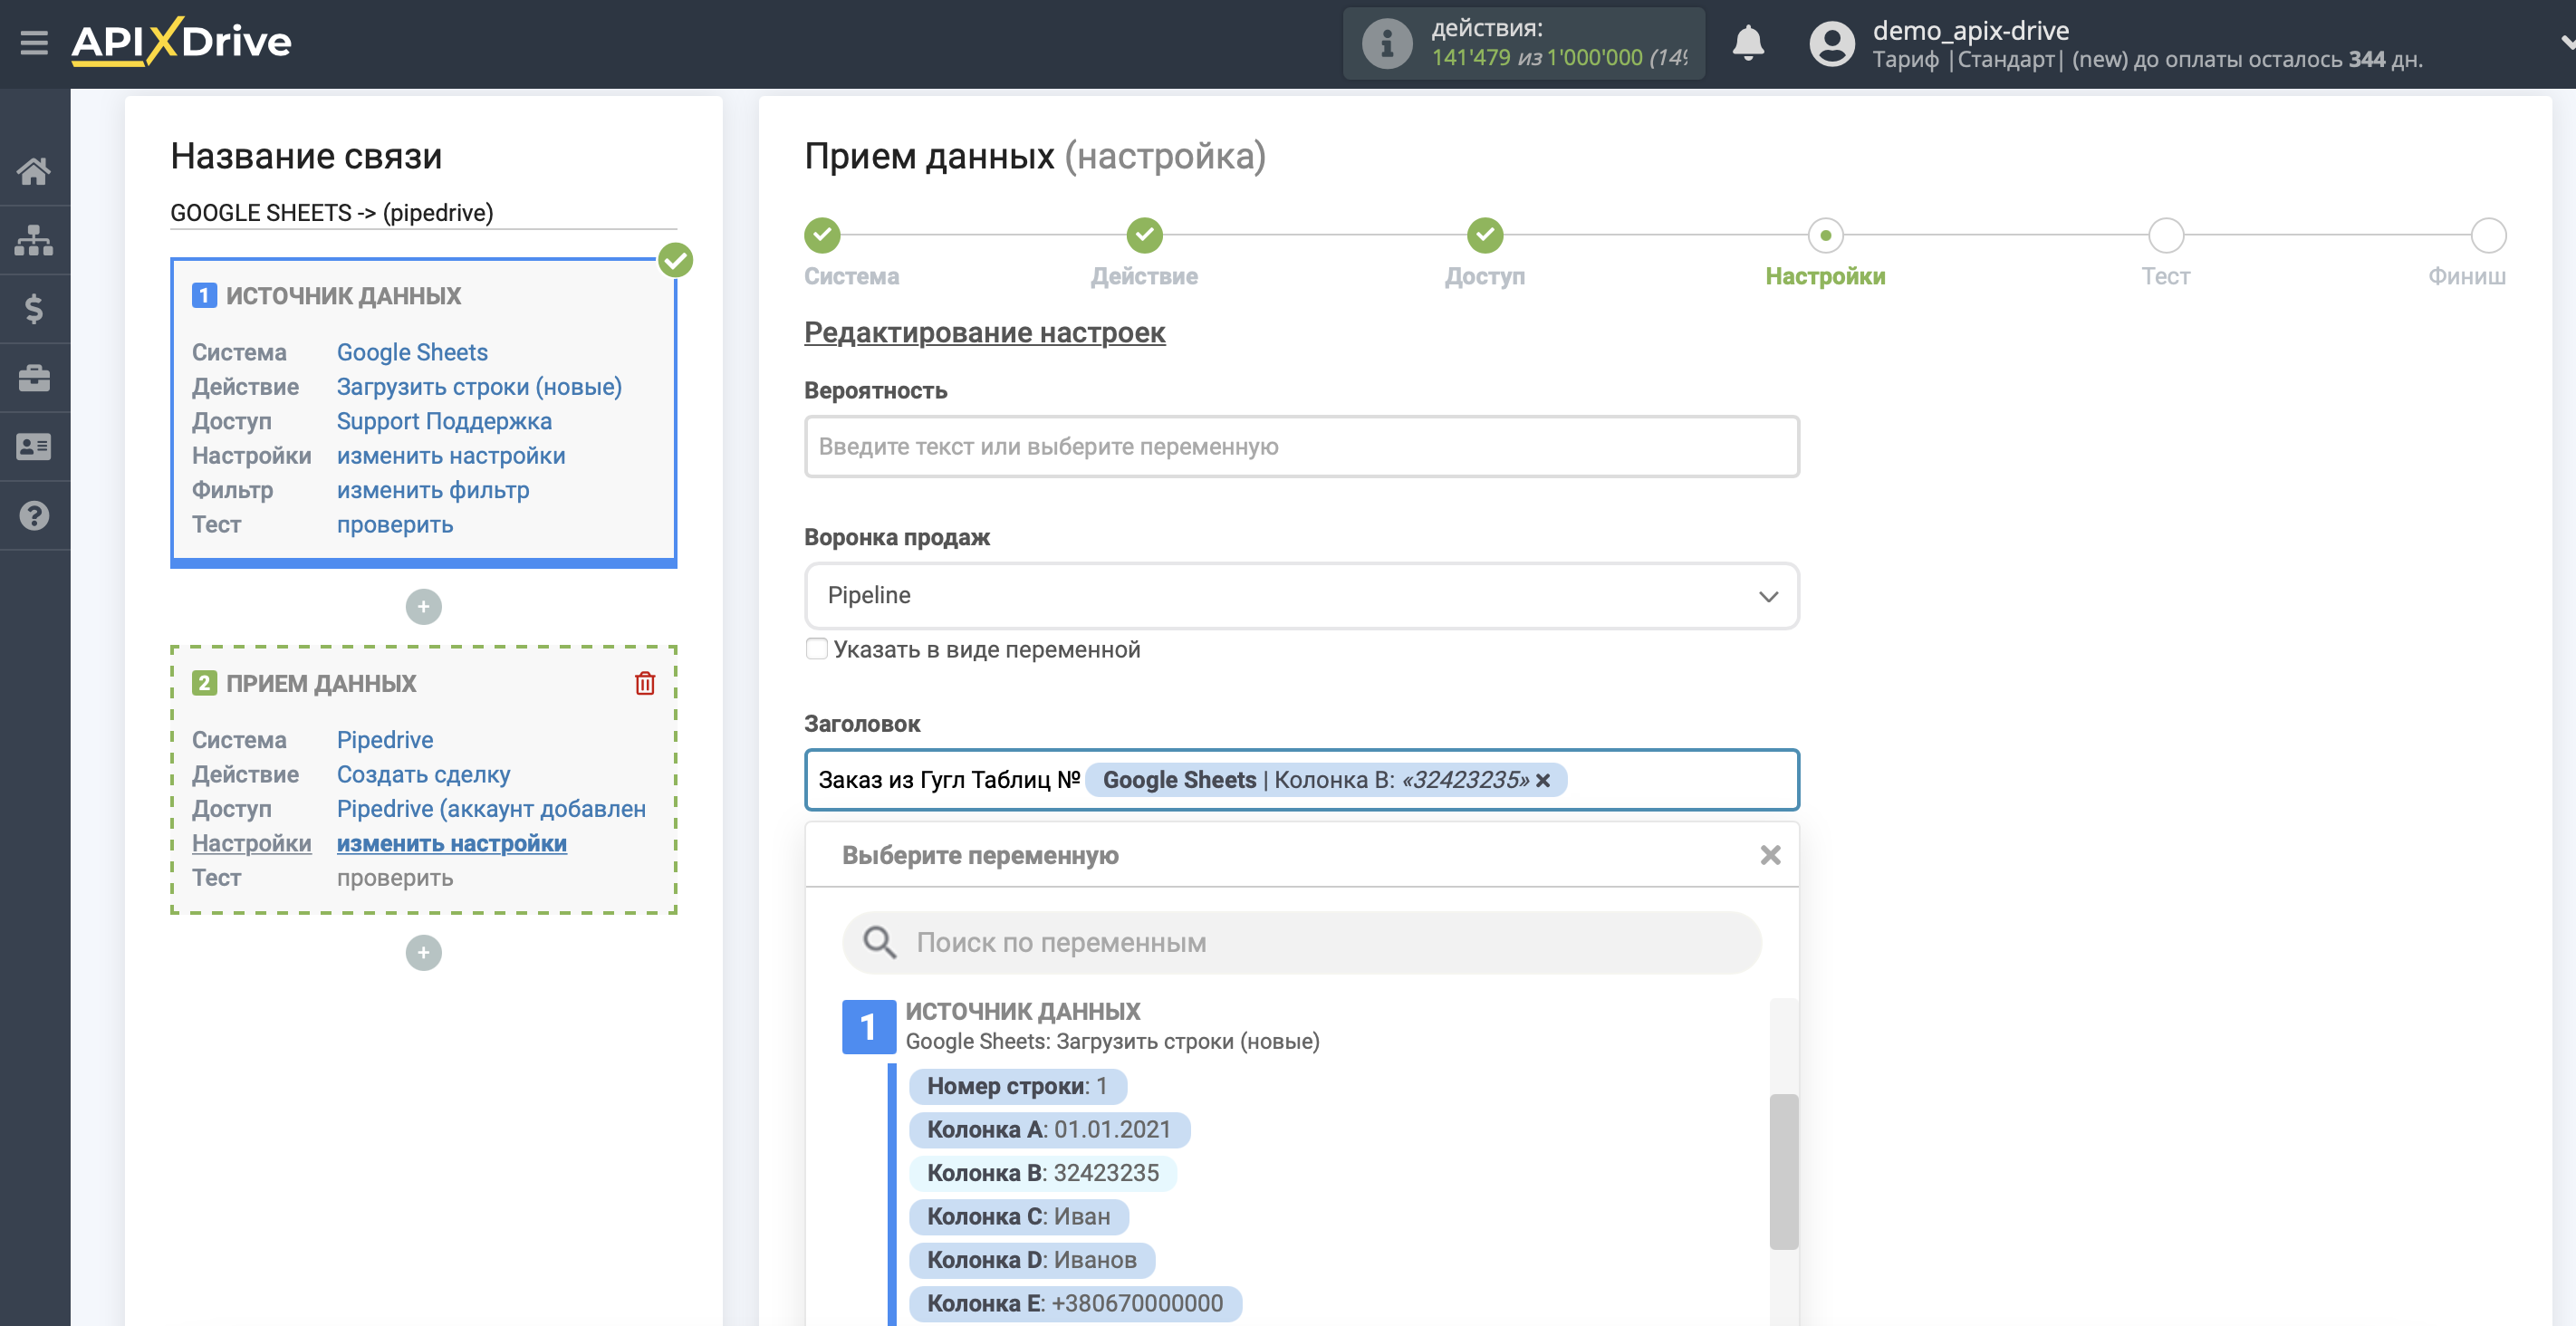This screenshot has height=1326, width=2576.
Task: Click изменить фильтр link
Action: (x=433, y=490)
